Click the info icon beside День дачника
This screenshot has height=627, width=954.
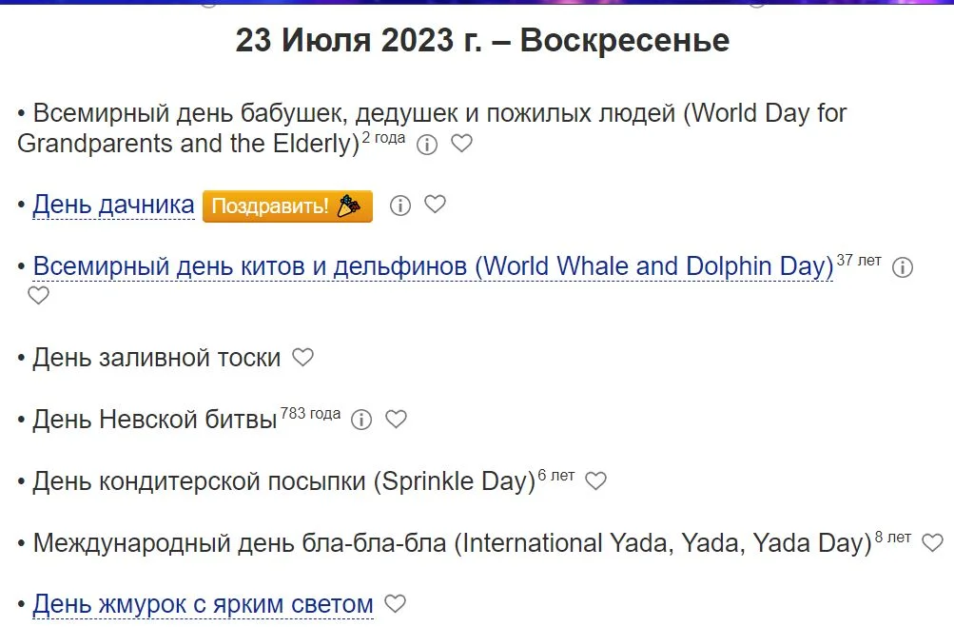[399, 206]
